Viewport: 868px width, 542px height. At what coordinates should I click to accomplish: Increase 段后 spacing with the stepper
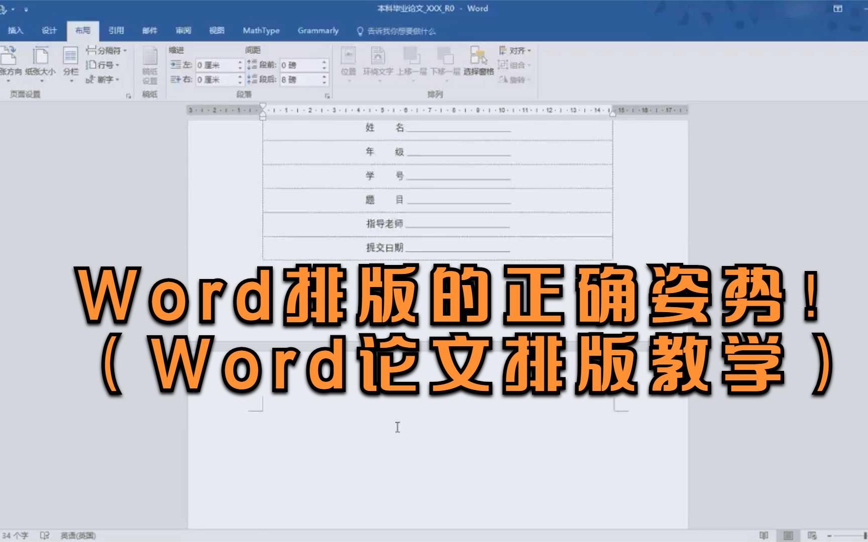[324, 75]
